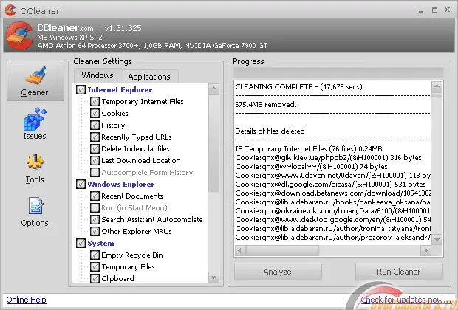
Task: Uncheck Empty Recycle Bin checkbox
Action: (x=95, y=255)
